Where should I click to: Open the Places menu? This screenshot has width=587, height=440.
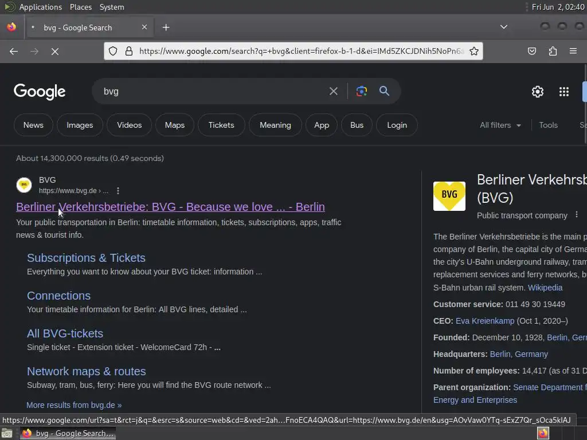point(80,7)
